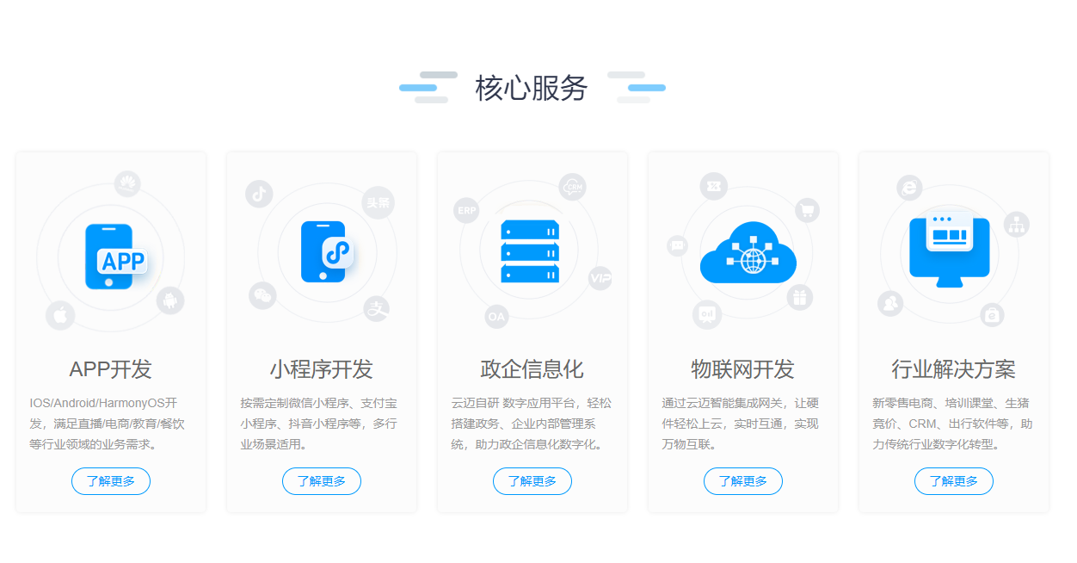Click the CRM bubble icon
1077x563 pixels.
573,187
